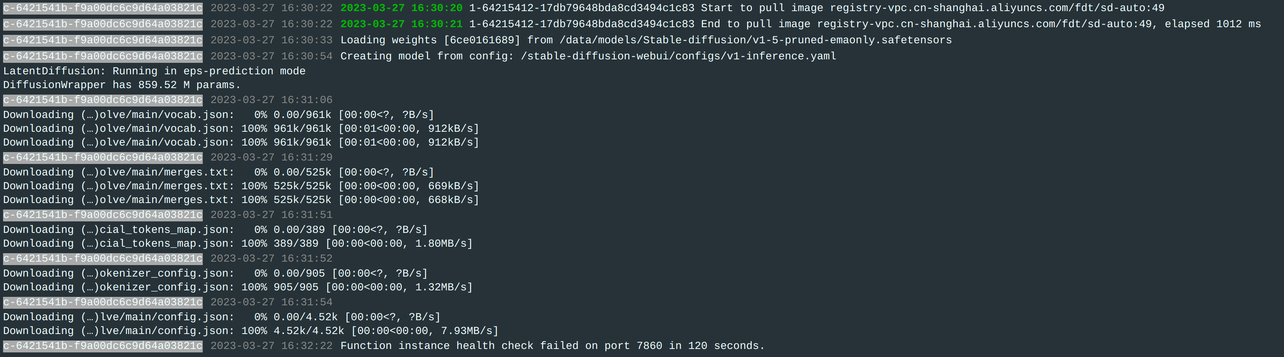Click the timestamp 2023-03-27 16:31:29
The image size is (1284, 357).
tap(271, 157)
